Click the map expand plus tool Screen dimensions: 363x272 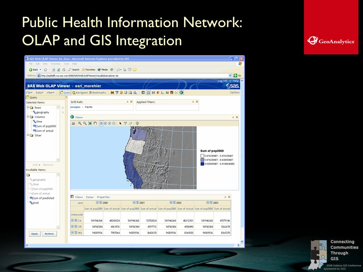(110, 123)
